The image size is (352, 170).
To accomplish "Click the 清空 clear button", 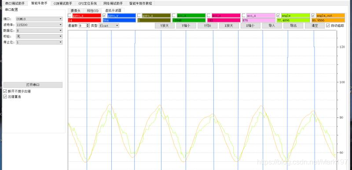I will [315, 26].
